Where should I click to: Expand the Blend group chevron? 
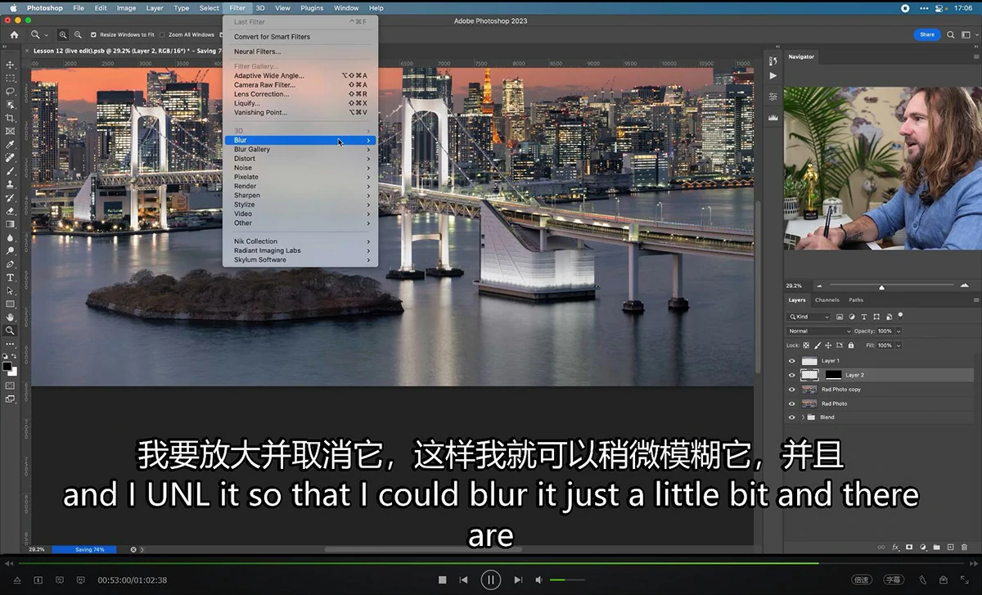point(803,417)
